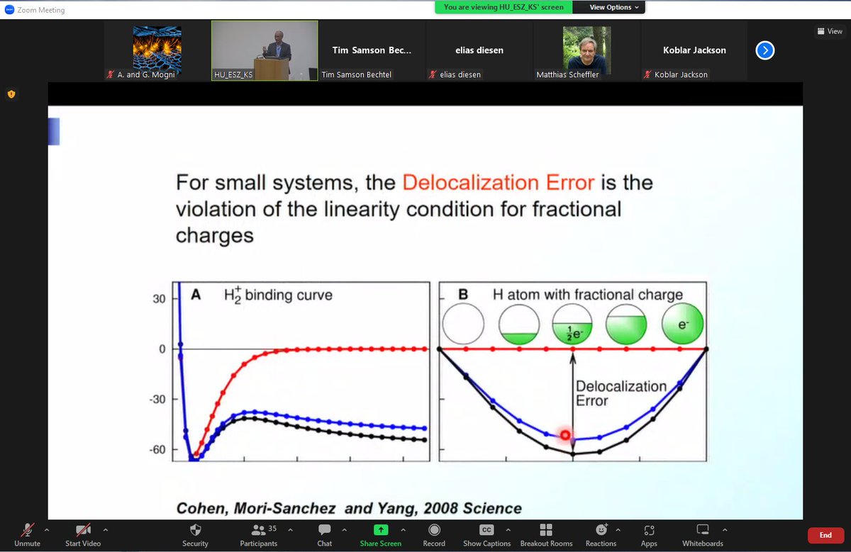
Task: Open the Chat panel
Action: [325, 534]
